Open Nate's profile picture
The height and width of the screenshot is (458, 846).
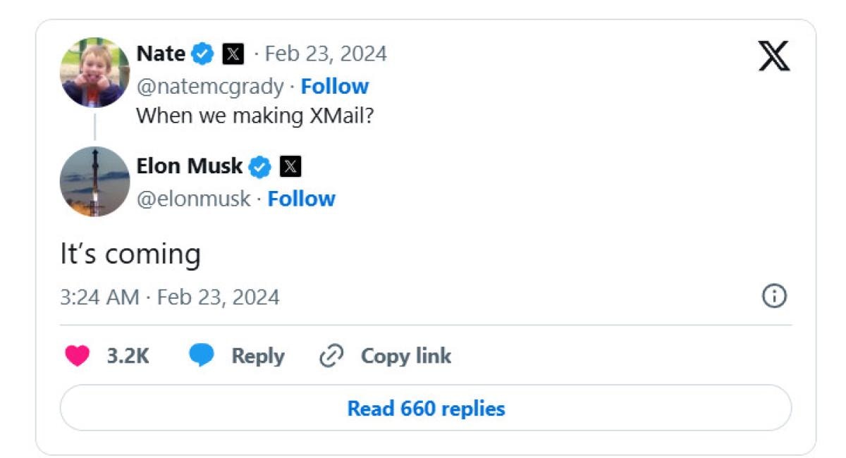(94, 72)
